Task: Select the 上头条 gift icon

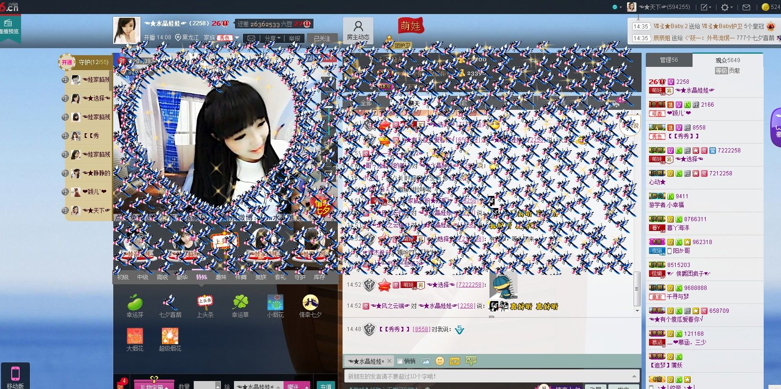Action: coord(205,302)
